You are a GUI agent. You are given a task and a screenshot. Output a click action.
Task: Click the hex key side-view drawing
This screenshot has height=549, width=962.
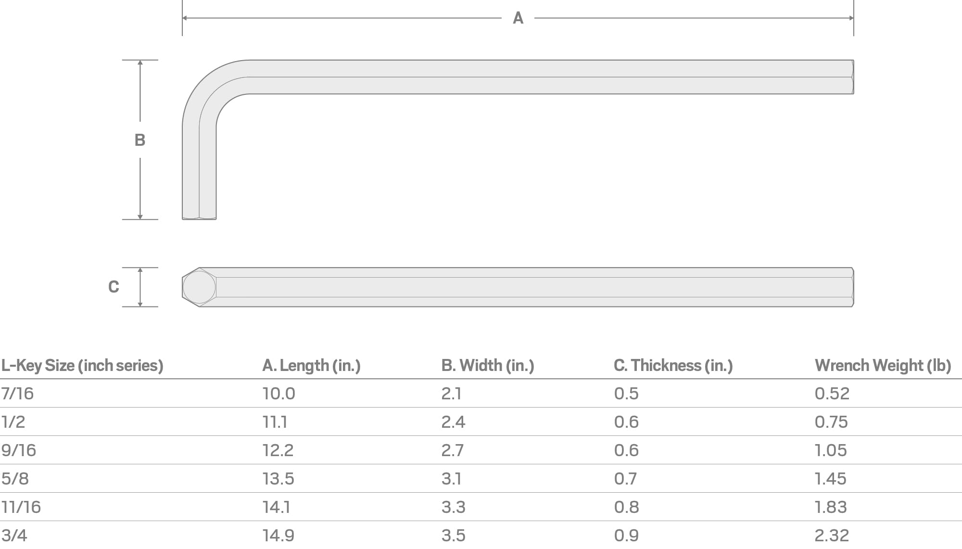518,287
